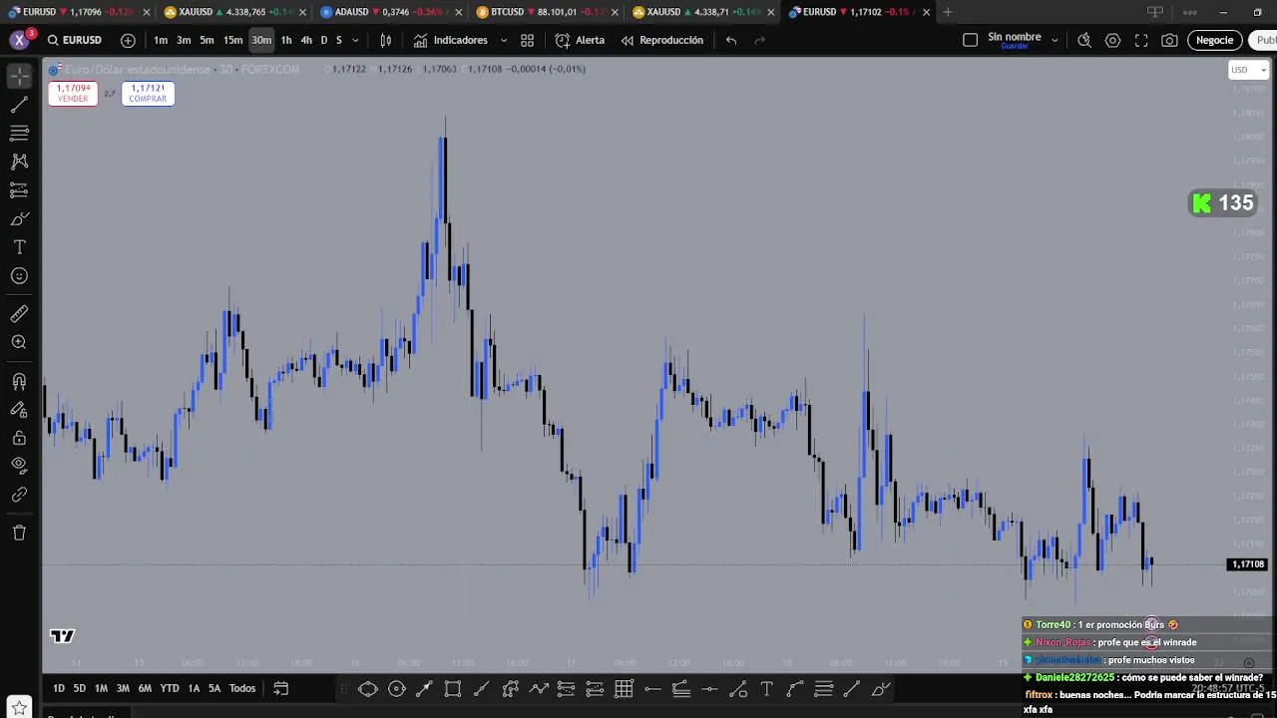Open the EURUSD symbol search
Screen dimensions: 1277x718
[x=74, y=40]
